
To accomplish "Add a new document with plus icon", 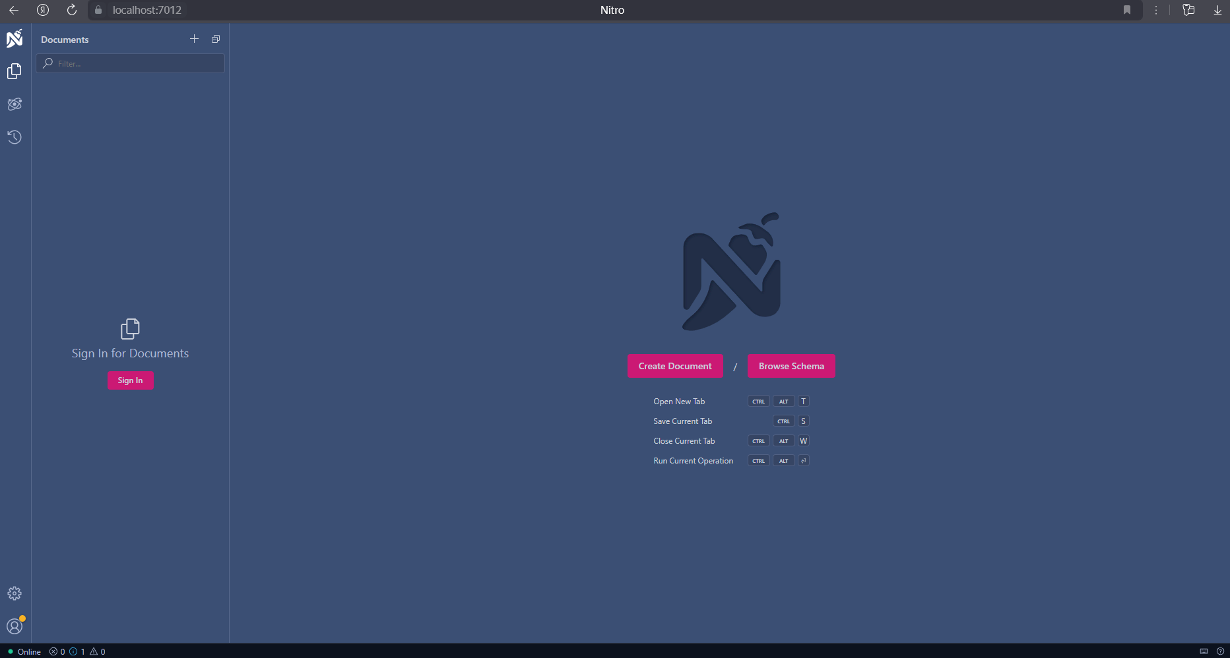I will click(194, 39).
